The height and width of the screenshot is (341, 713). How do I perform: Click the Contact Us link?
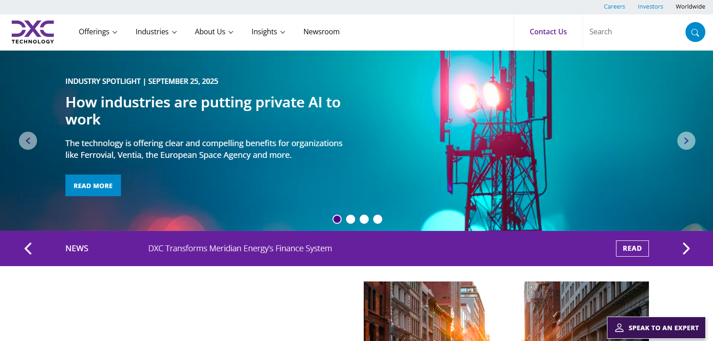(548, 32)
